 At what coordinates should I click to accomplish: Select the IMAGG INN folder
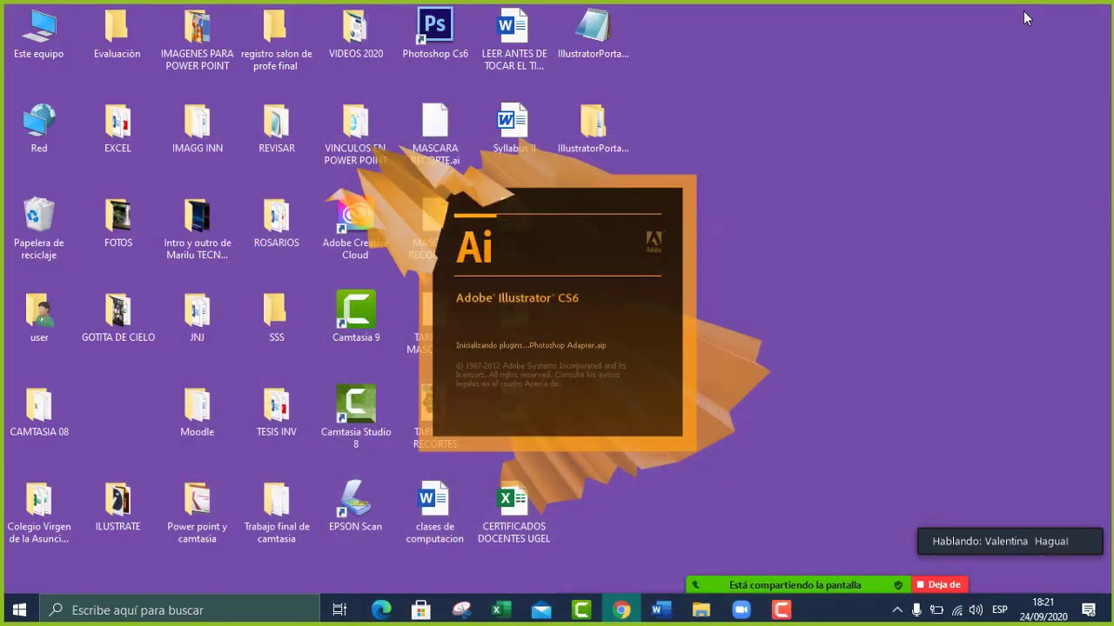pyautogui.click(x=197, y=129)
